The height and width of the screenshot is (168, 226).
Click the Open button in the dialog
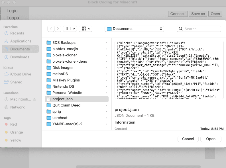point(211,139)
